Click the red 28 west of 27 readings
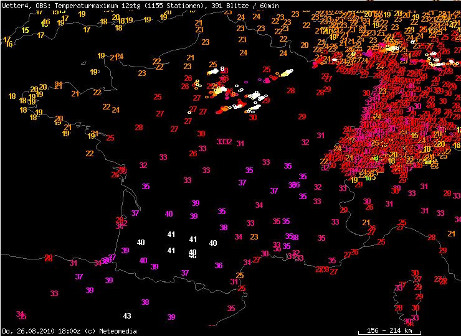461x336 pixels. coord(138,127)
